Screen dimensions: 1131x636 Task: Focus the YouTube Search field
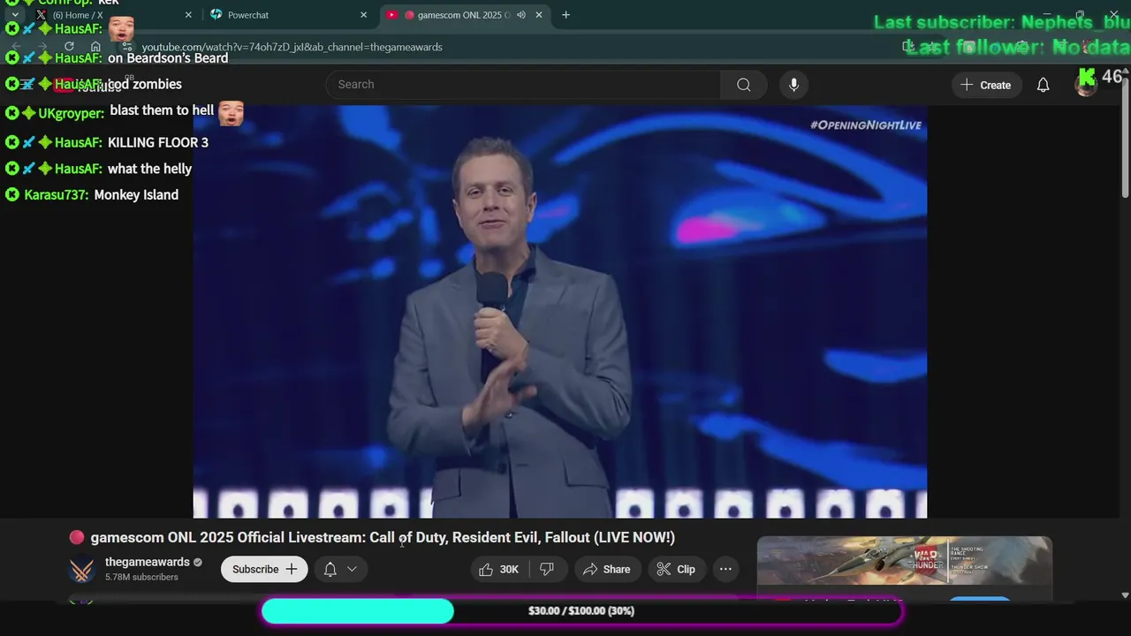click(523, 85)
